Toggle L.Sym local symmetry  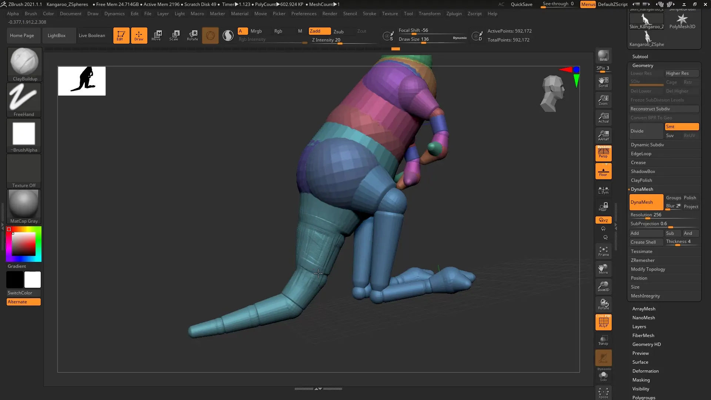coord(603,190)
